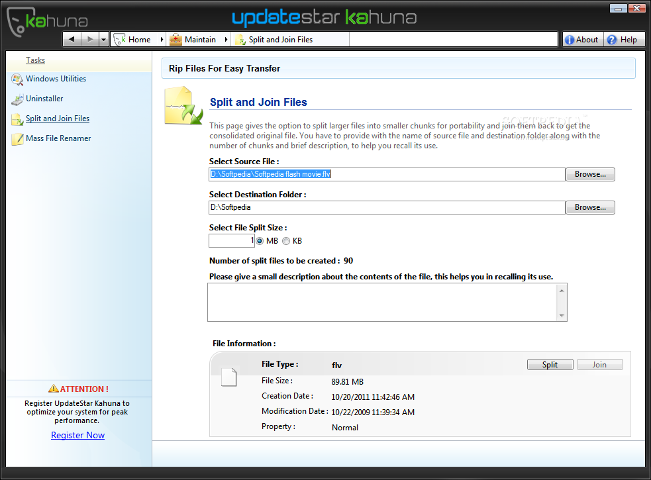Open the Home breadcrumb item
Image resolution: width=651 pixels, height=480 pixels.
(x=139, y=40)
